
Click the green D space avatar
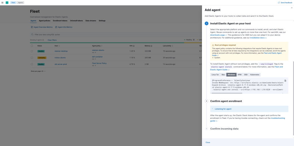tap(7, 3)
